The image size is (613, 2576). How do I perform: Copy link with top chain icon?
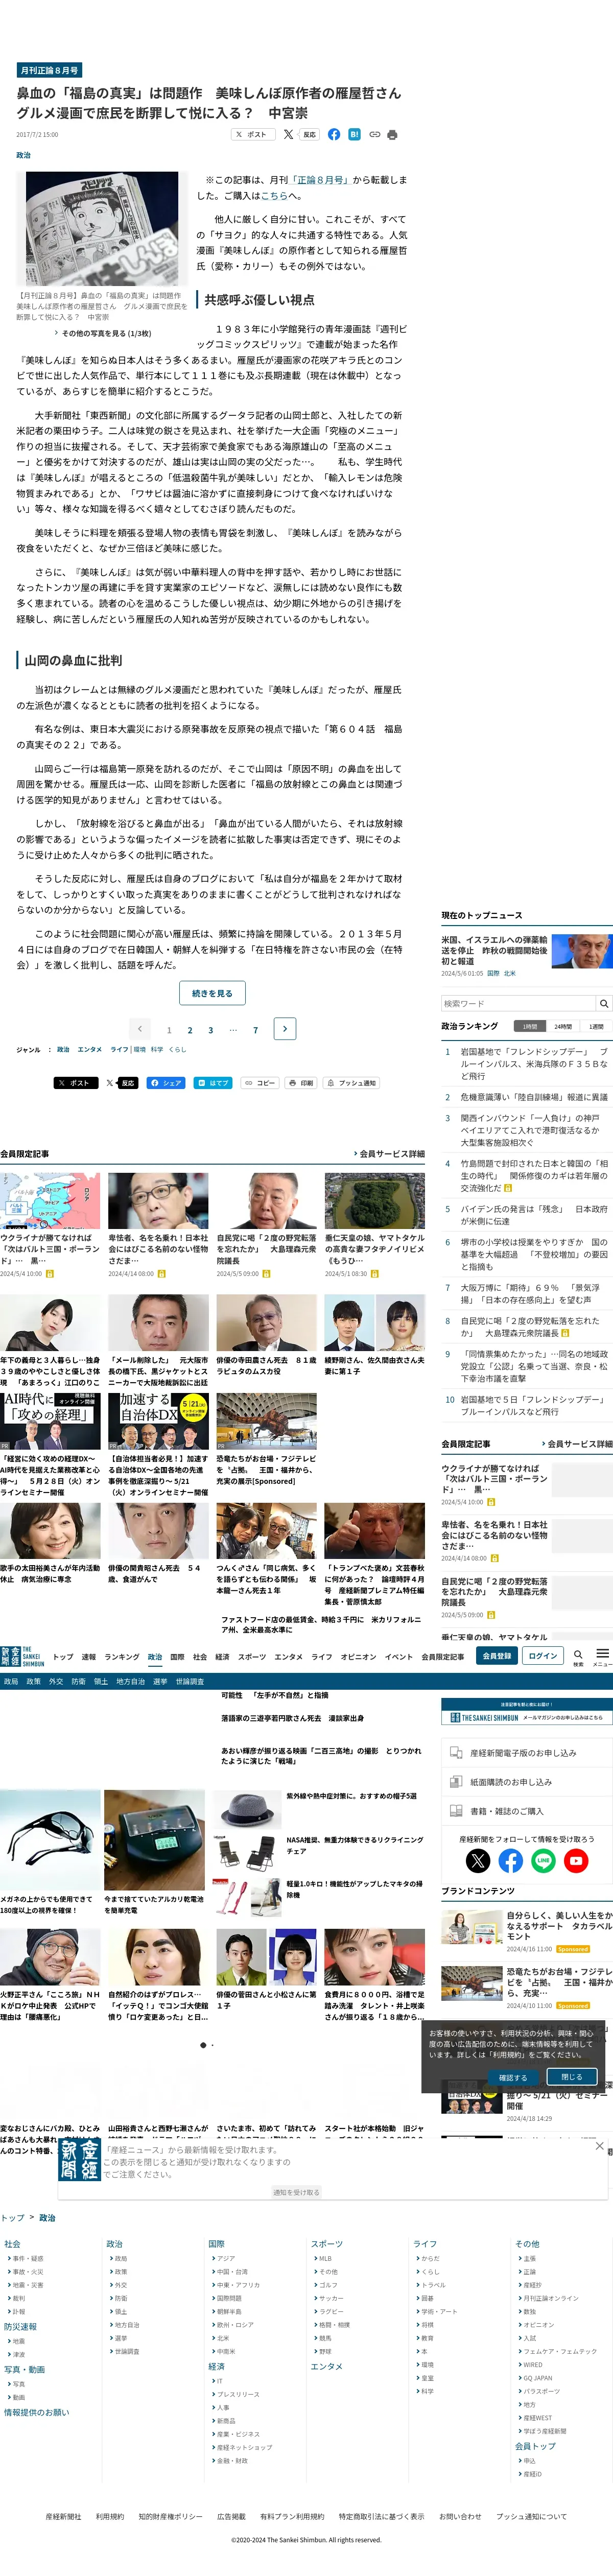pyautogui.click(x=374, y=134)
